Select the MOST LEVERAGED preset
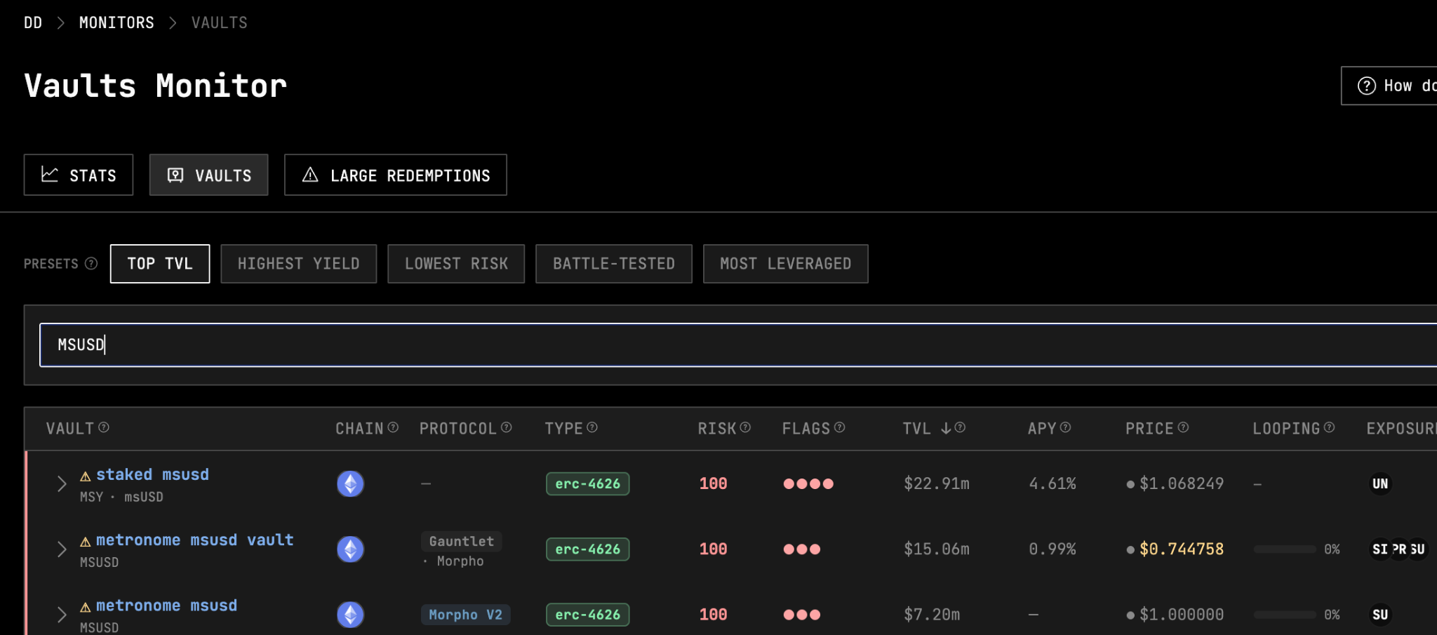Screen dimensions: 1437x635 [x=786, y=264]
